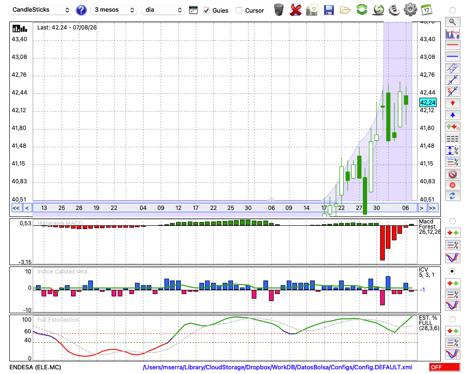Click the trash bin icon in toolbar
The width and height of the screenshot is (467, 374).
pyautogui.click(x=279, y=10)
